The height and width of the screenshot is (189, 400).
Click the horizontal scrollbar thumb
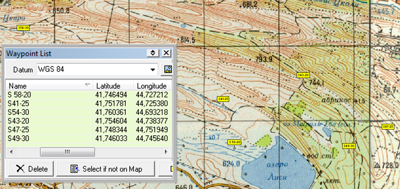click(67, 152)
